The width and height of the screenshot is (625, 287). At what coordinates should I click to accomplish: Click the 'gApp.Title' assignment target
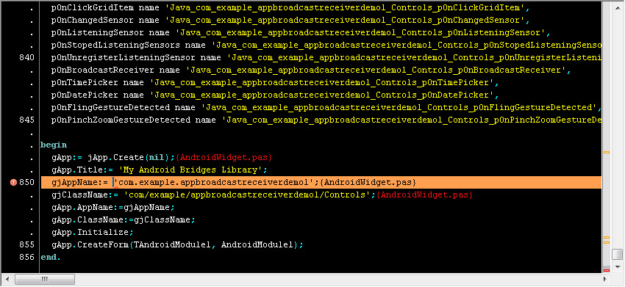pos(76,170)
